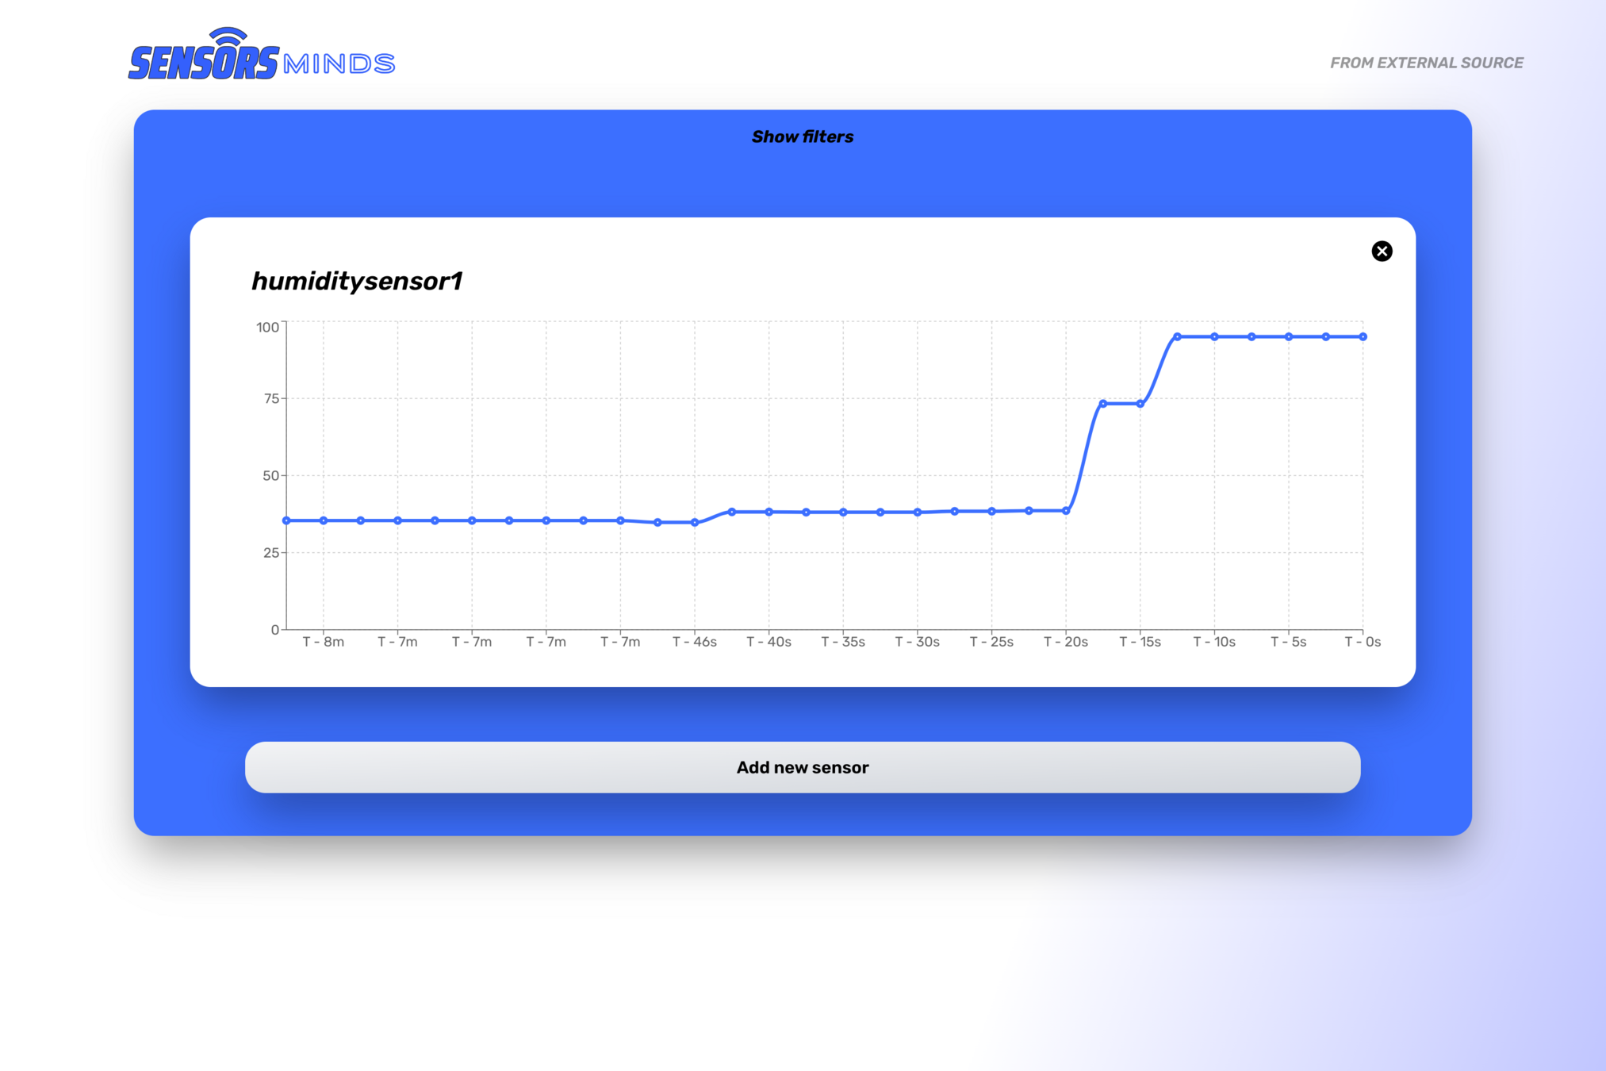Click the 100 label on the y-axis
The height and width of the screenshot is (1071, 1606).
(267, 327)
